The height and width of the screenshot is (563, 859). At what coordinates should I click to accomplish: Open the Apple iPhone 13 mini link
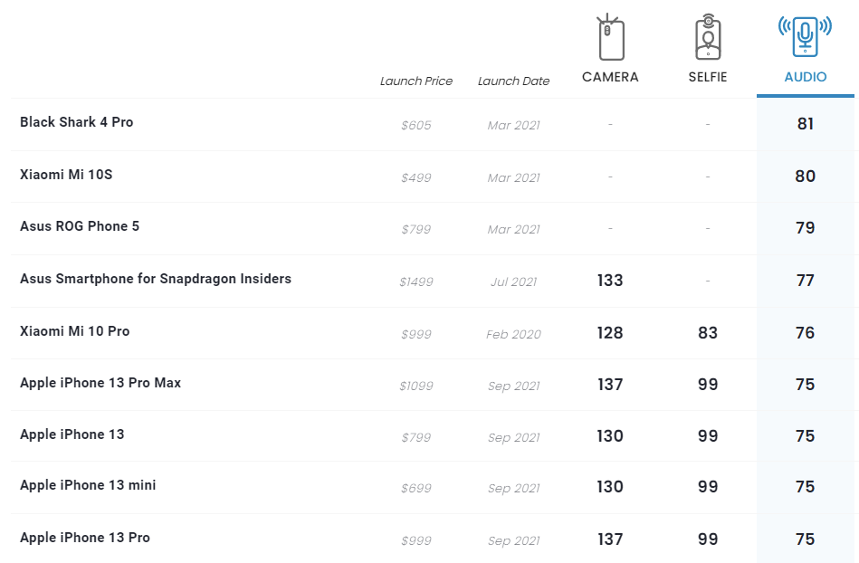tap(88, 485)
